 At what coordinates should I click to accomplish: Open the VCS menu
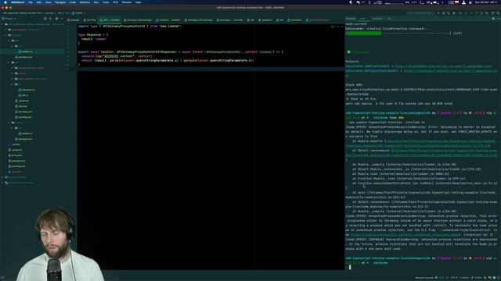115,2
